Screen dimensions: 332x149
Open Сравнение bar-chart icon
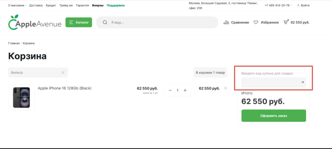point(226,23)
